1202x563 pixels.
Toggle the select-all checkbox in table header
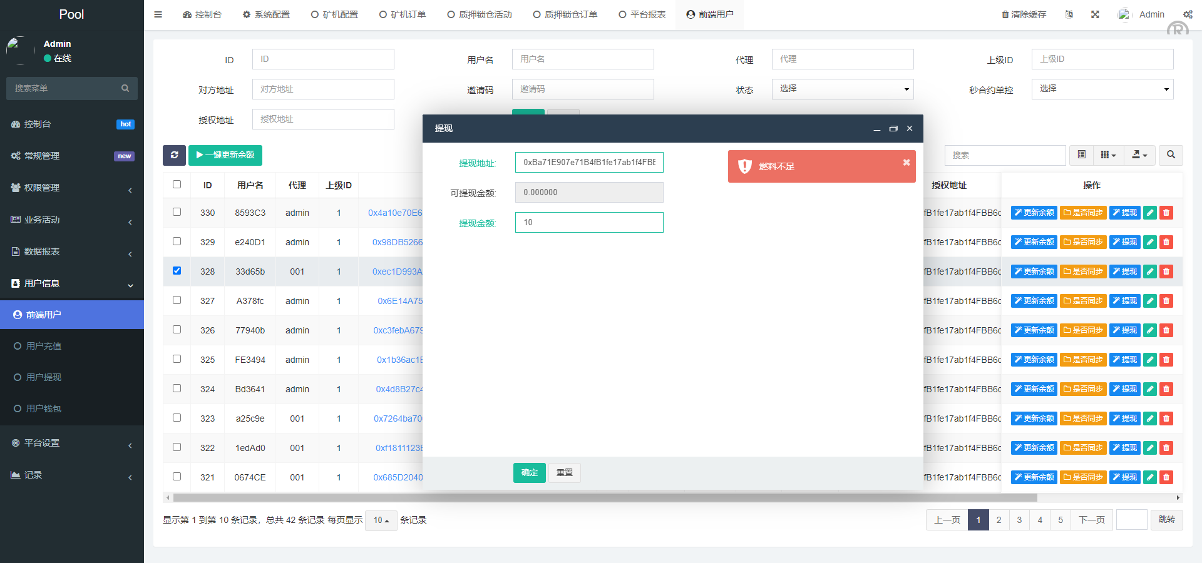[177, 185]
